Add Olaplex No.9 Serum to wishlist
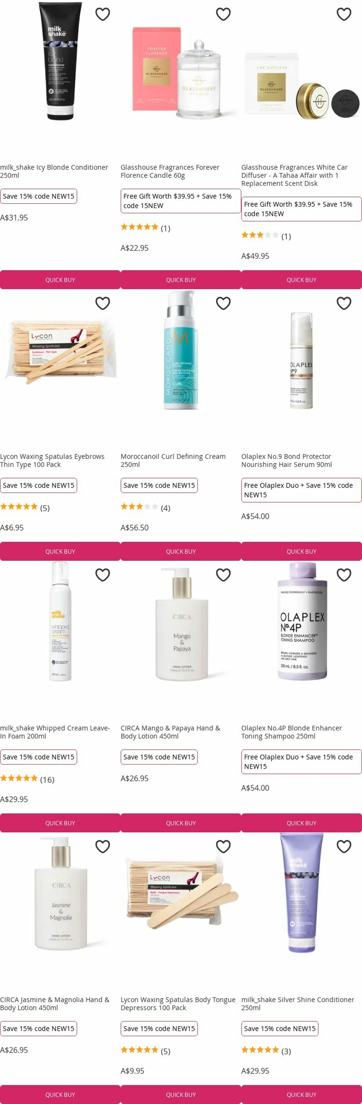Image resolution: width=362 pixels, height=1104 pixels. coord(344,303)
